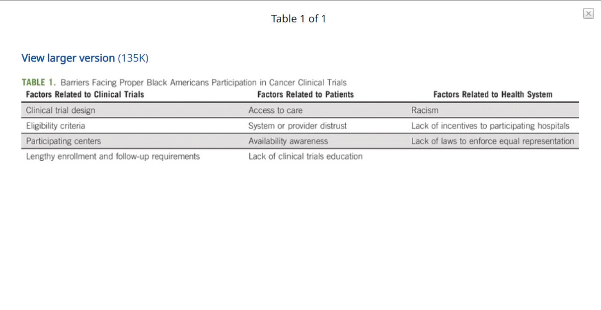Open the View larger version link
This screenshot has height=310, width=601.
click(68, 58)
